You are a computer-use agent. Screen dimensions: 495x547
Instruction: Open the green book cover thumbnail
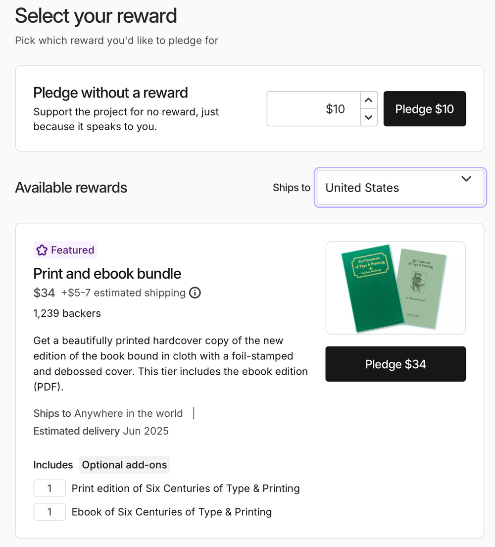[x=396, y=288]
